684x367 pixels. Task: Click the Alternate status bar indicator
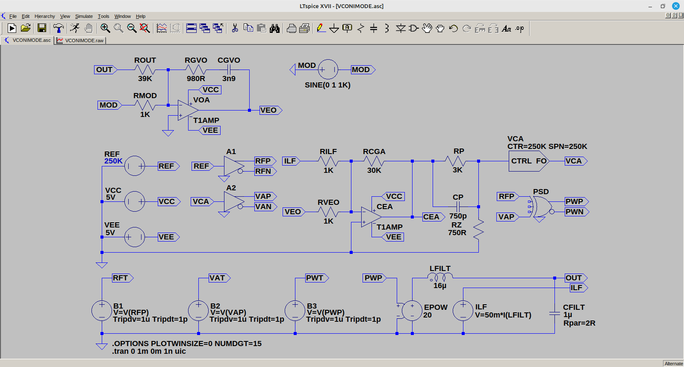(x=674, y=364)
